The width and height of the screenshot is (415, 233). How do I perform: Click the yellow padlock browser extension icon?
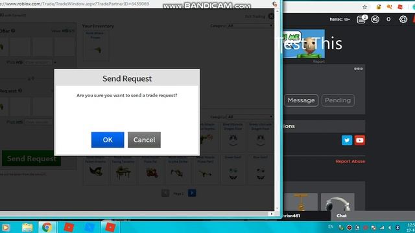[379, 7]
